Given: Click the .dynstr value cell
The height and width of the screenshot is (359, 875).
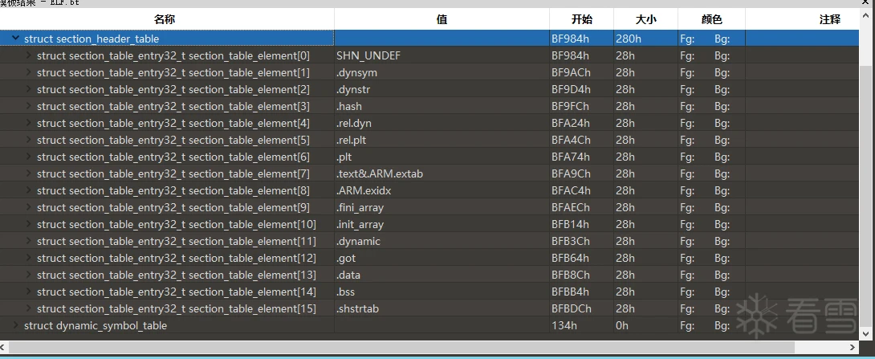Looking at the screenshot, I should coord(442,89).
